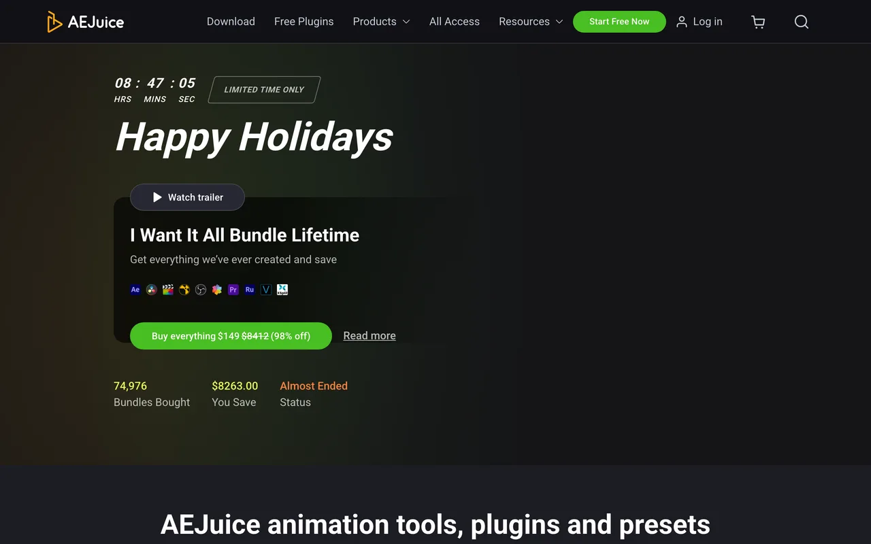The image size is (871, 544).
Task: Click 'AEJuice animation tools, plugins and presets' heading
Action: click(435, 525)
